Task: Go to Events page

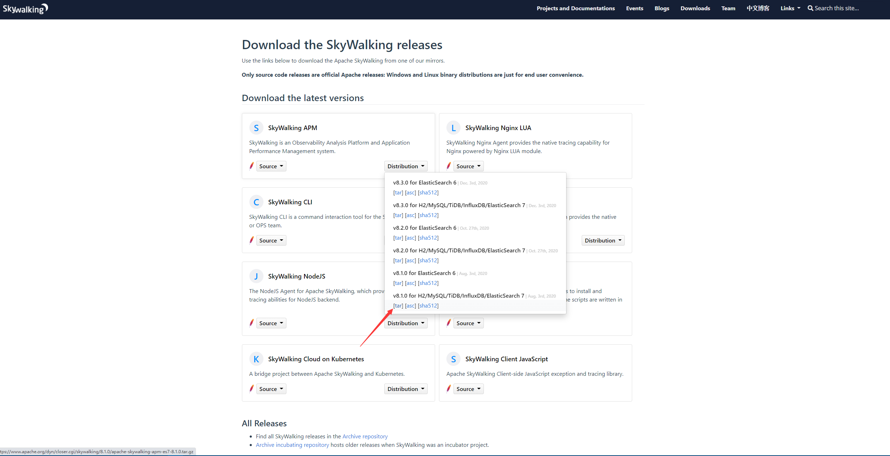Action: [x=635, y=8]
